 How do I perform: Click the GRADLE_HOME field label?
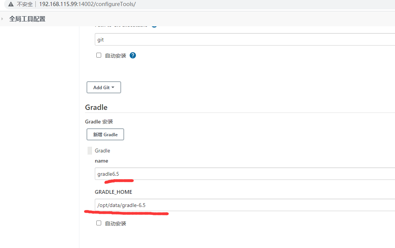113,192
